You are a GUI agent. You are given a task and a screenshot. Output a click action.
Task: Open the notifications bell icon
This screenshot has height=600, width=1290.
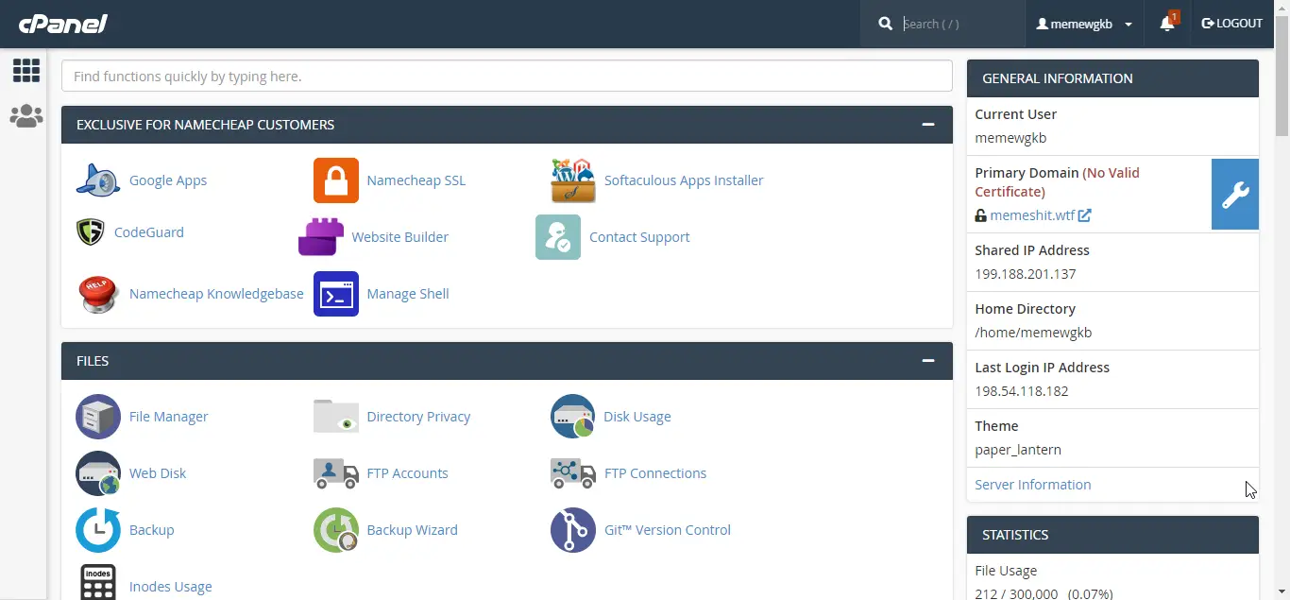click(1168, 24)
